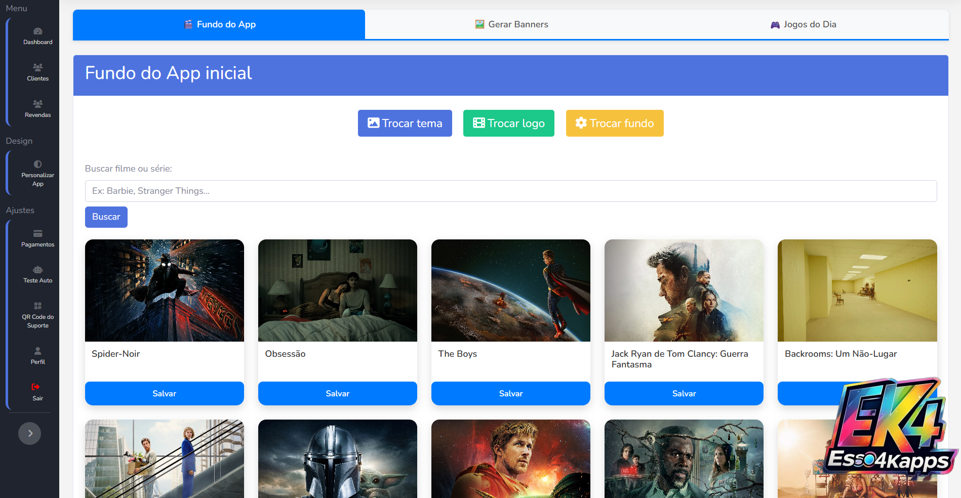Screen dimensions: 961x498
Task: Click Backrooms: Um Não-Lugar title text
Action: (840, 354)
